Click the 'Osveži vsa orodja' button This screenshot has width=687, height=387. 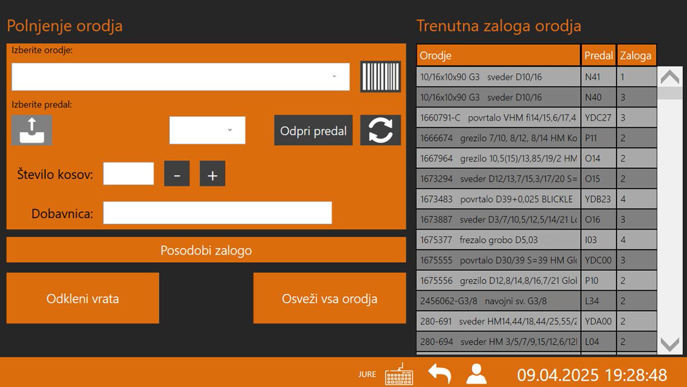tap(329, 298)
